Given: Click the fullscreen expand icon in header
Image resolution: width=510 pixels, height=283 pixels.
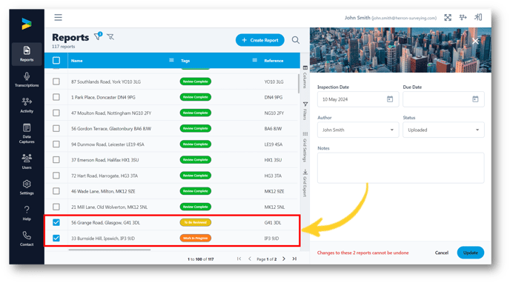Looking at the screenshot, I should [448, 18].
